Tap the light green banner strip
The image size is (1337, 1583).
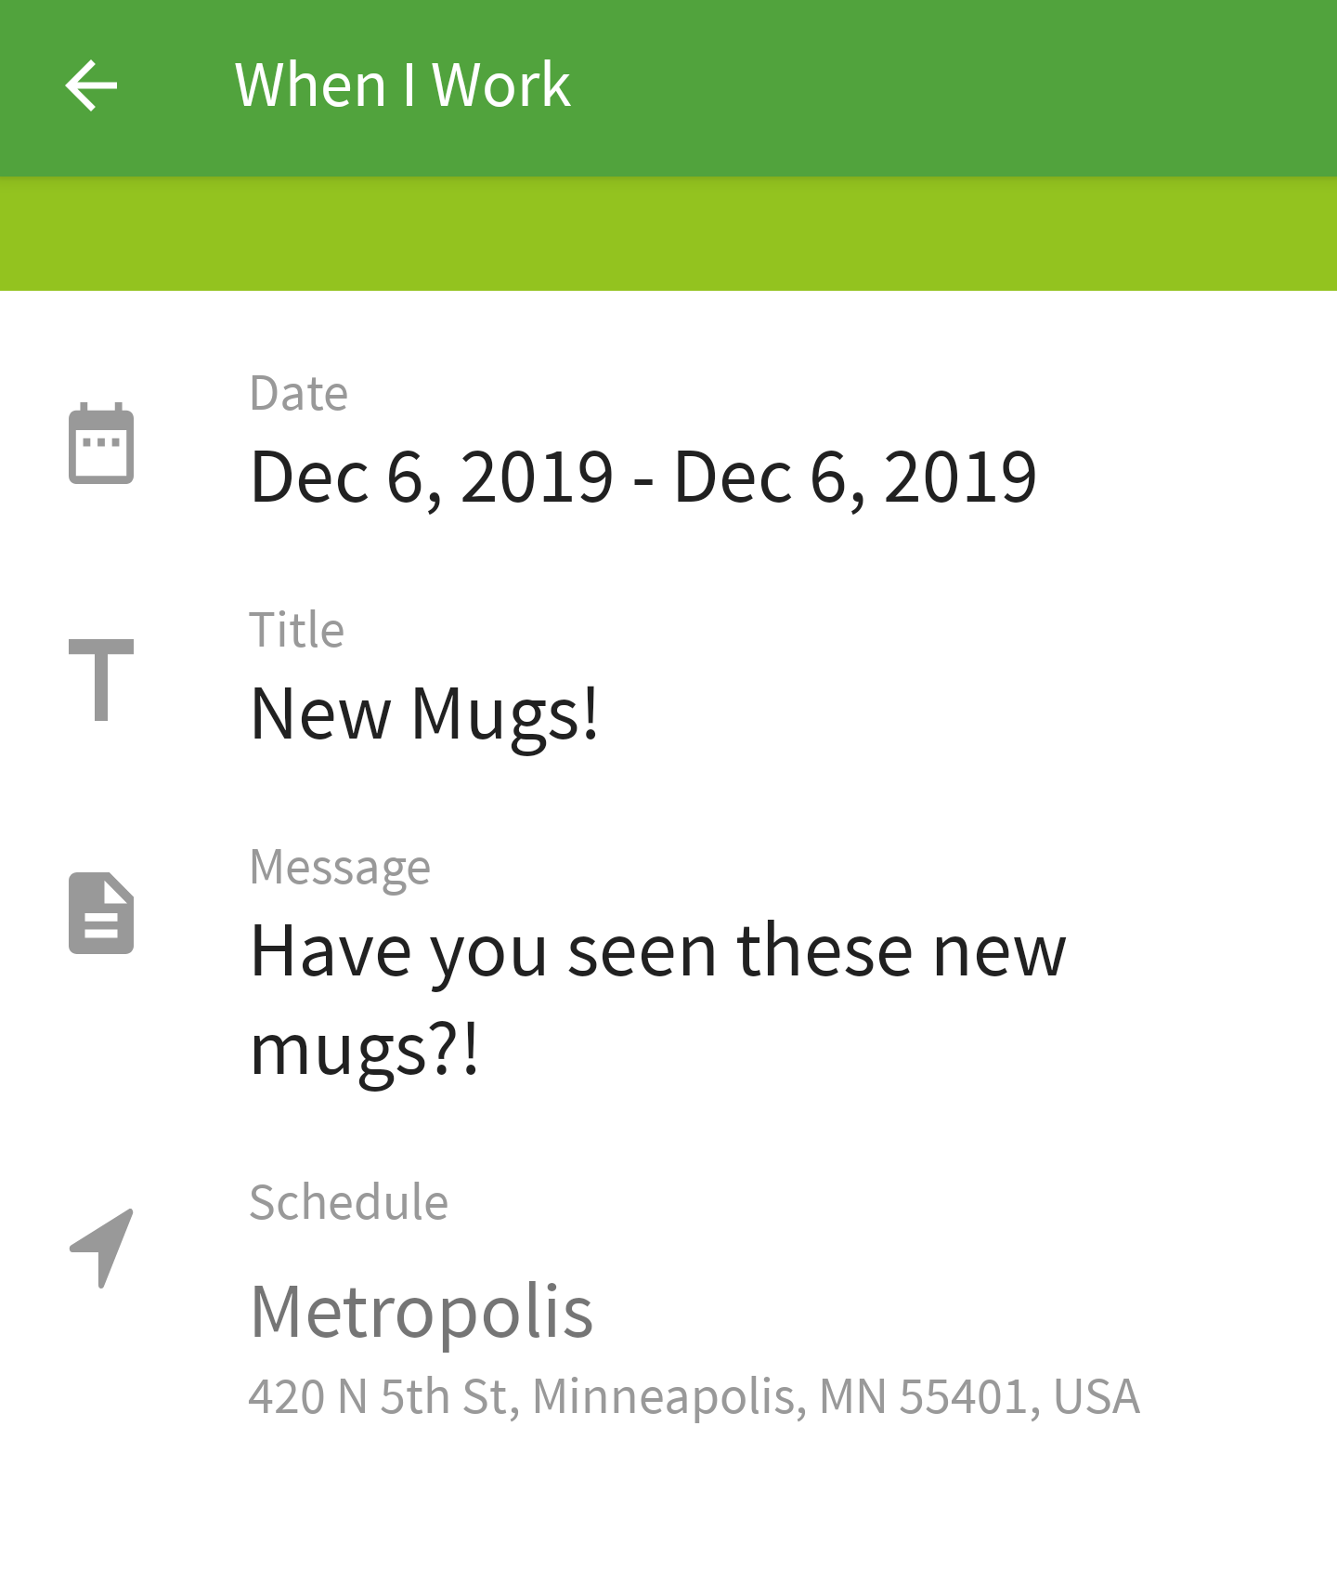coord(668,233)
